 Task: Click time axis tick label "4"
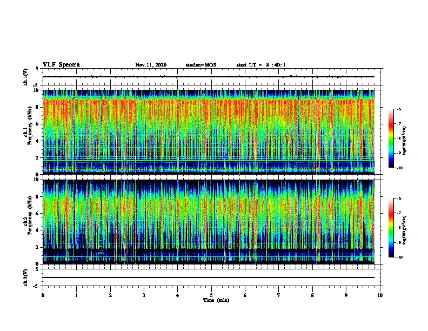178,295
